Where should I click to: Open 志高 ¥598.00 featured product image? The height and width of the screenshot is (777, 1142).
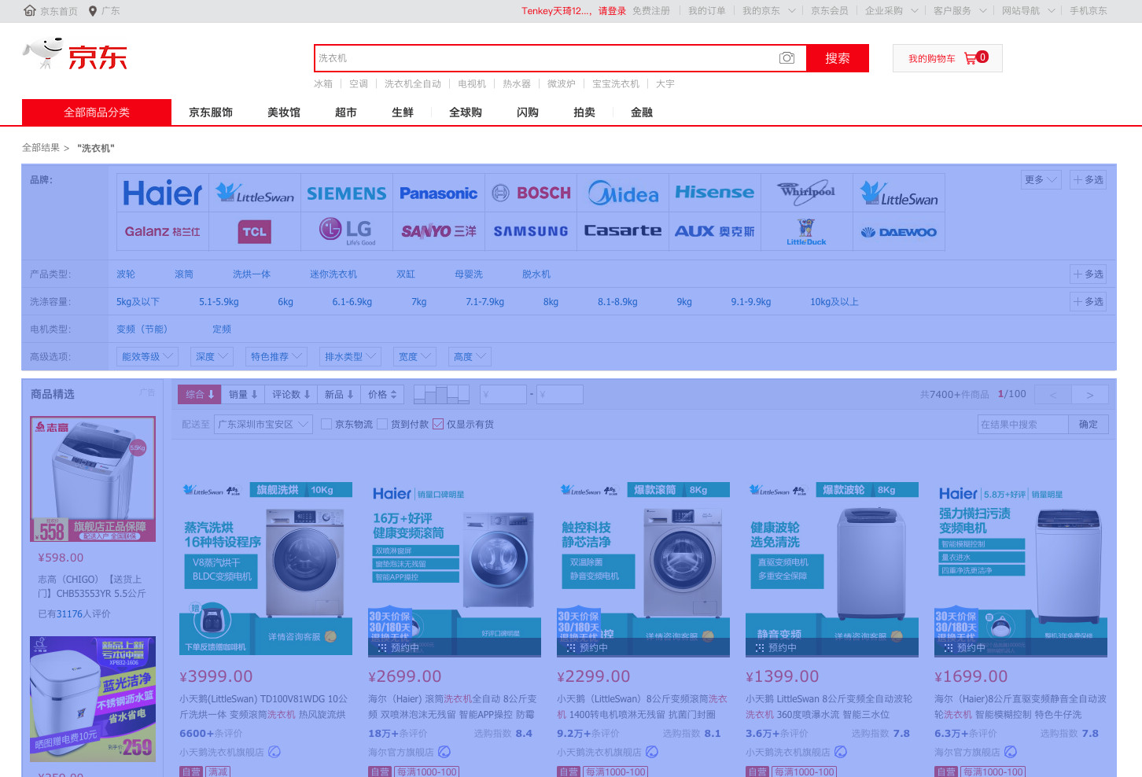(93, 480)
